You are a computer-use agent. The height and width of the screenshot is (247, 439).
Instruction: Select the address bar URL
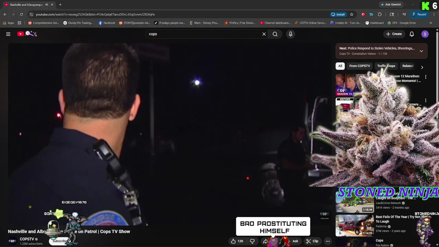(x=95, y=14)
